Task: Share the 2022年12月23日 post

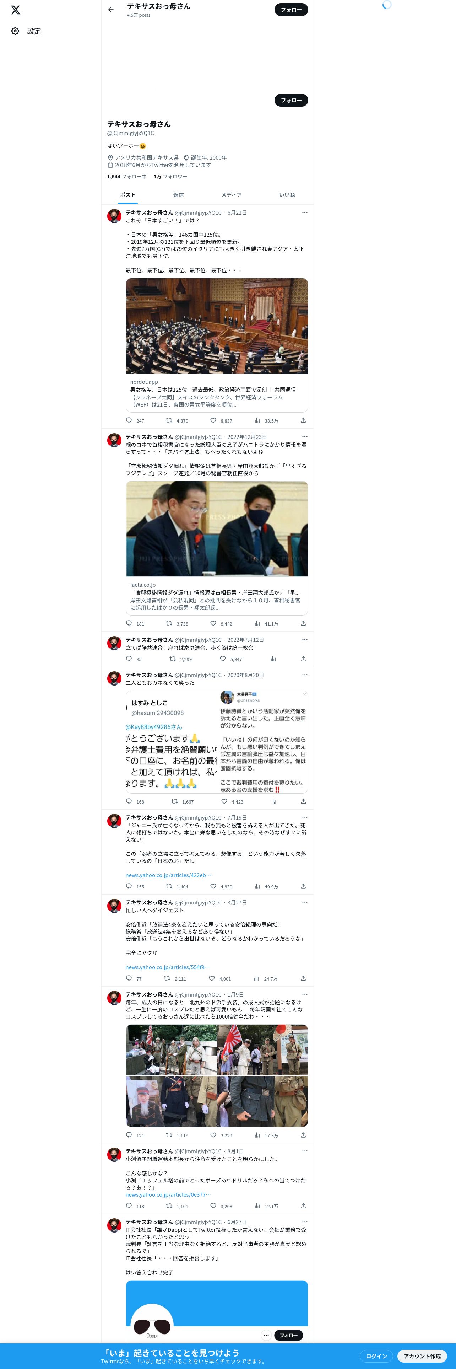Action: (x=303, y=623)
